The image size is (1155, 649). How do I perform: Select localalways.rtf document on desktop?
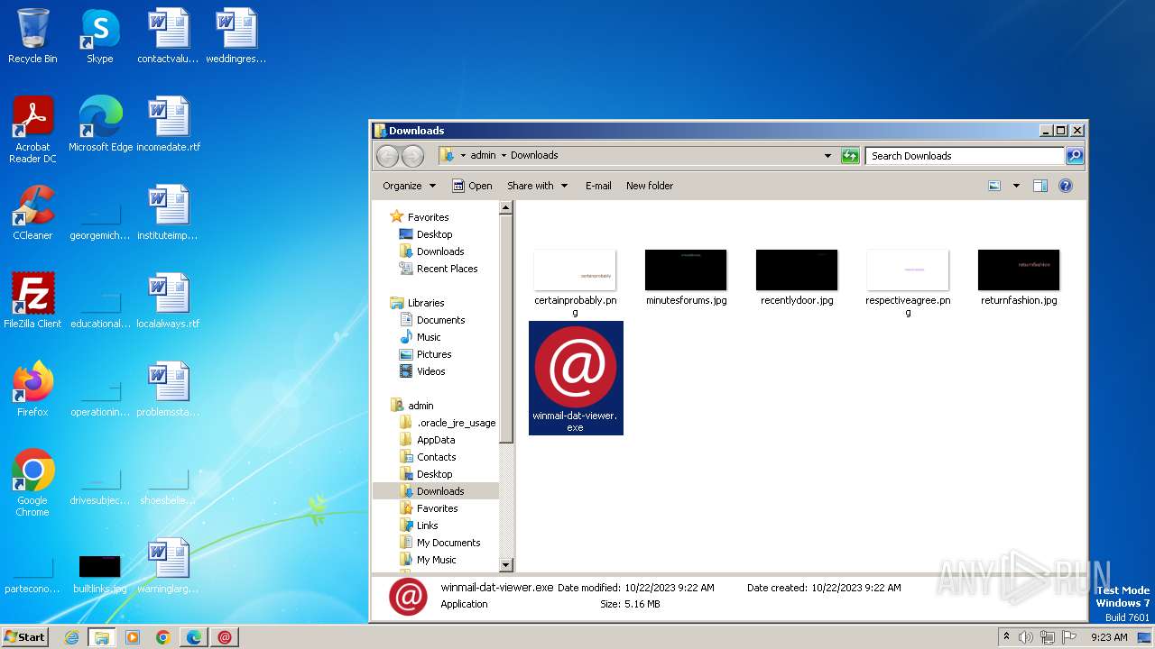coord(169,301)
